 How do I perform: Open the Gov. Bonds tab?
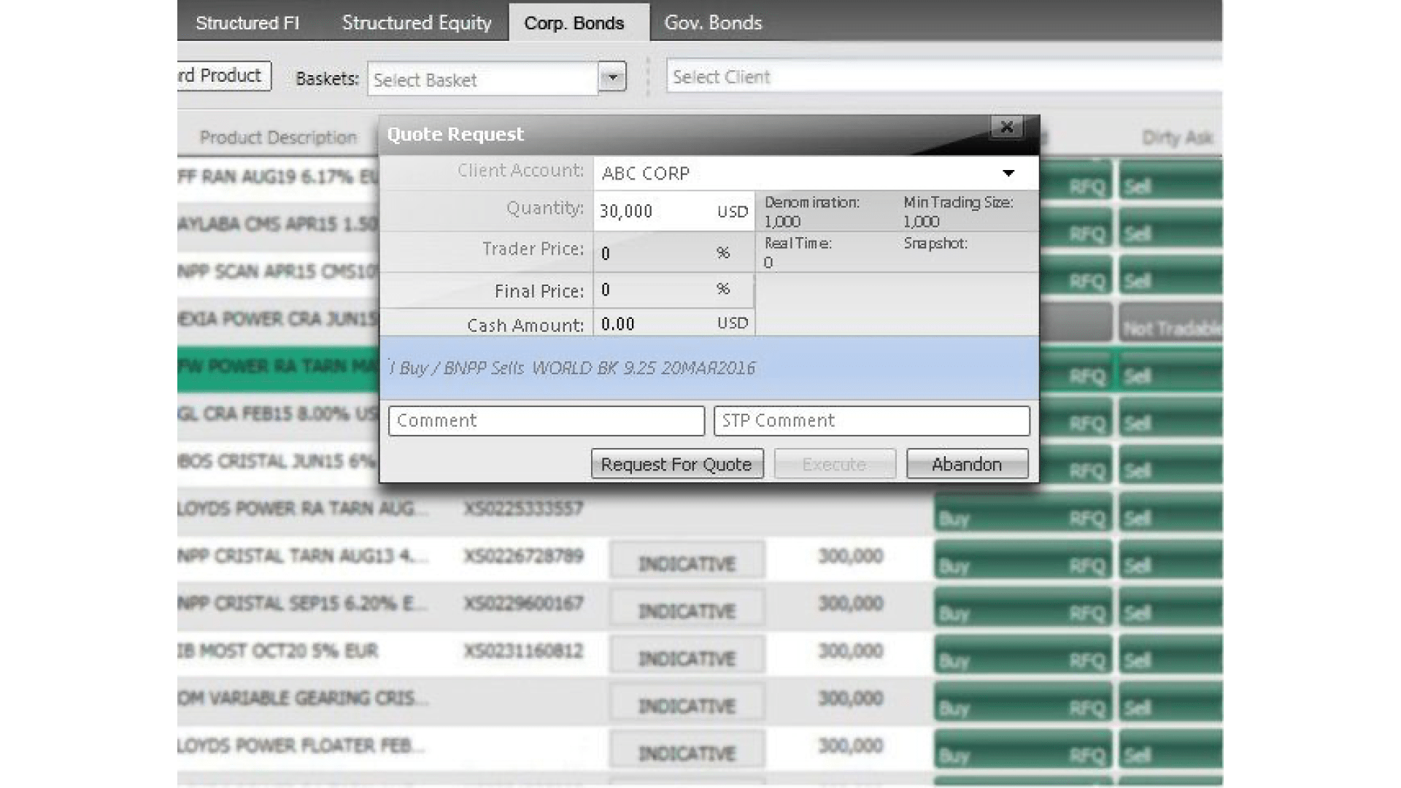pos(712,23)
